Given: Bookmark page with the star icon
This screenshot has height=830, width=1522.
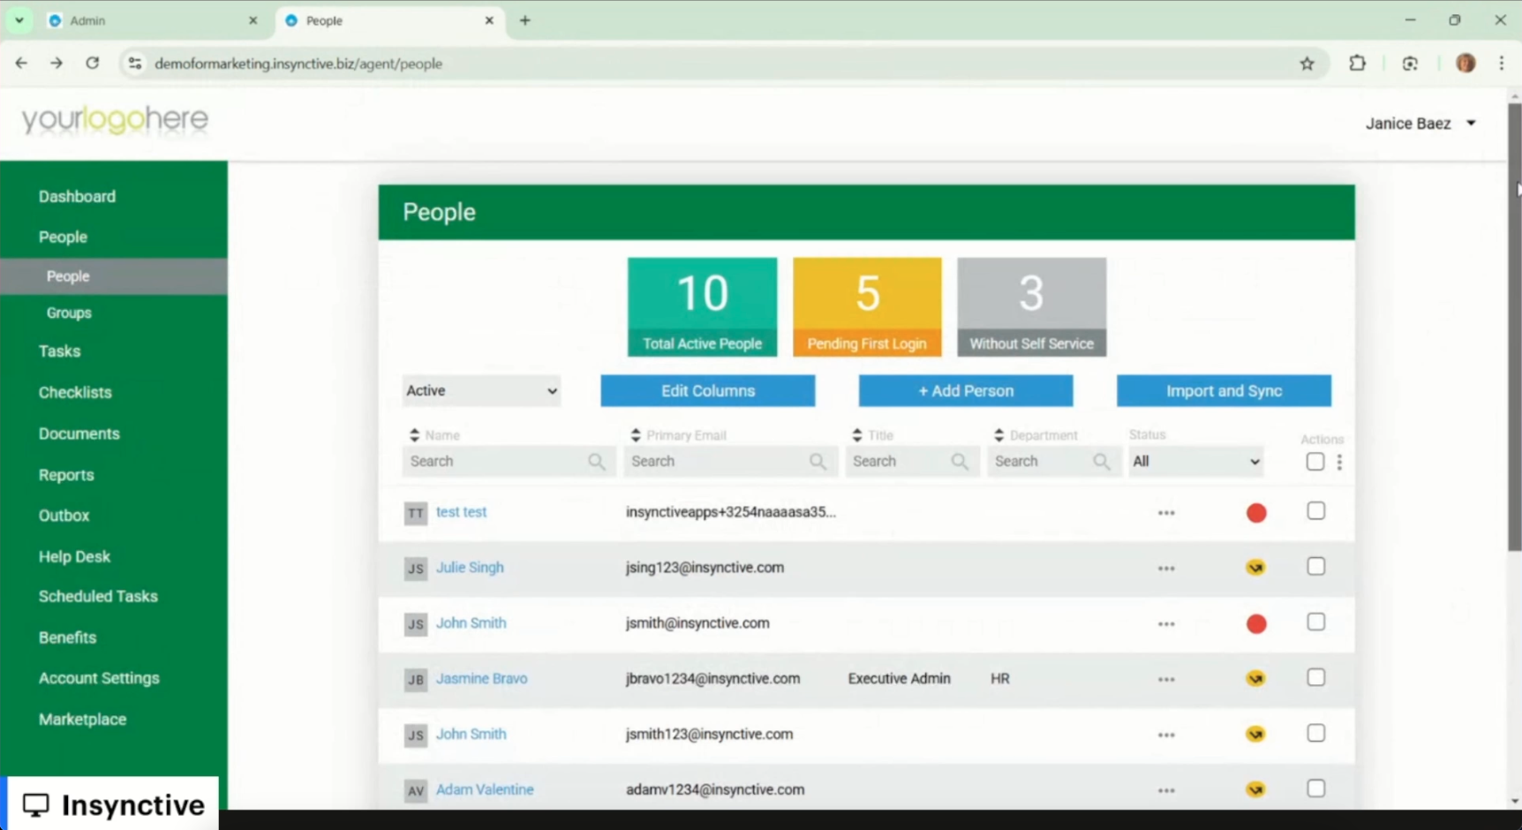Looking at the screenshot, I should [1307, 64].
